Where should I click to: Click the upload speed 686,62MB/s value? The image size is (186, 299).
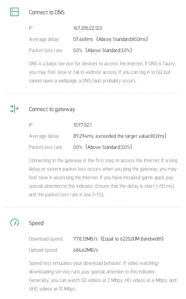85,250
